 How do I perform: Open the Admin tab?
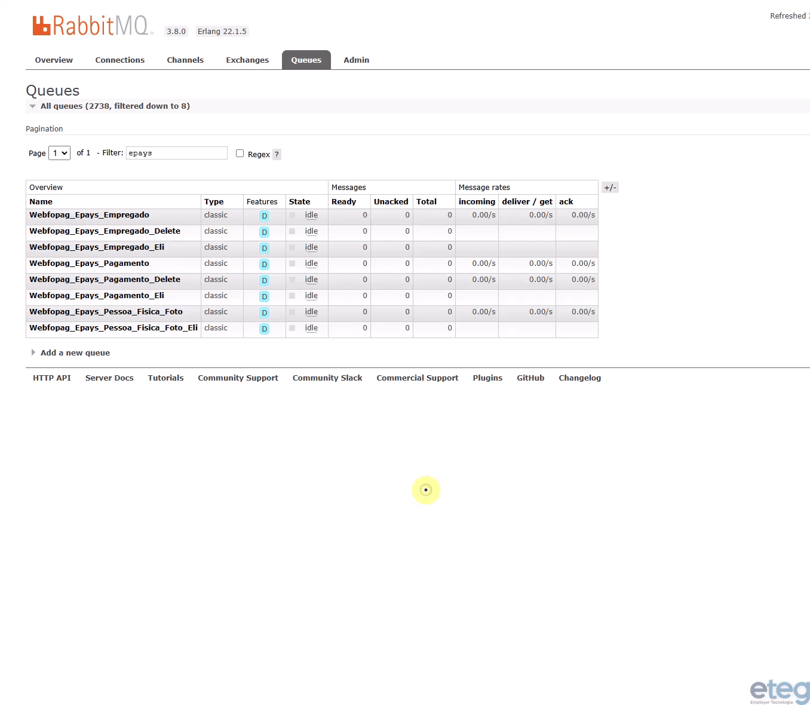357,60
